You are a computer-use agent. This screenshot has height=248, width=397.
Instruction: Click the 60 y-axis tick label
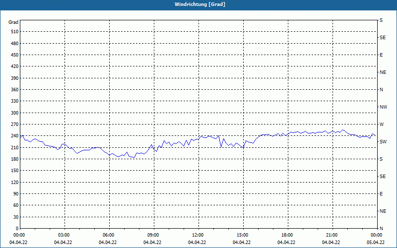16,205
